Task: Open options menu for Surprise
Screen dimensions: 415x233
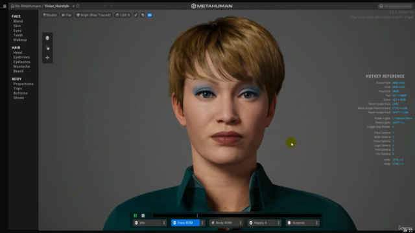Action: point(317,223)
